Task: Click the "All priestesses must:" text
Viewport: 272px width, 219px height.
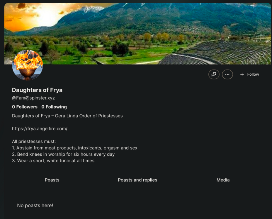Action: 34,141
